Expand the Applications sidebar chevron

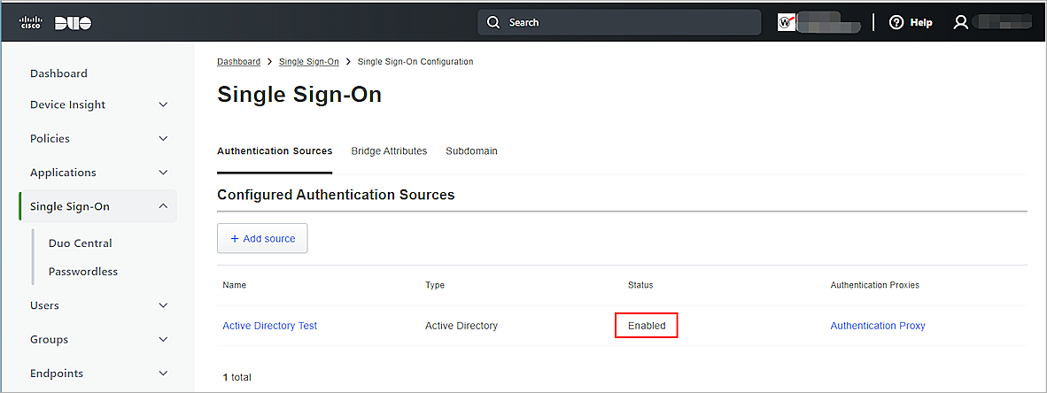click(163, 173)
